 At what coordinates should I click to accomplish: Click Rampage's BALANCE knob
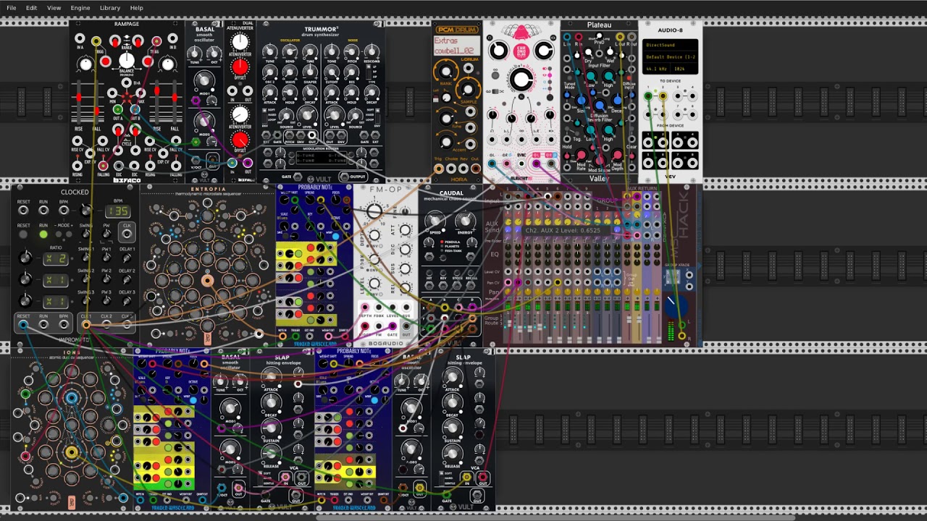click(126, 61)
